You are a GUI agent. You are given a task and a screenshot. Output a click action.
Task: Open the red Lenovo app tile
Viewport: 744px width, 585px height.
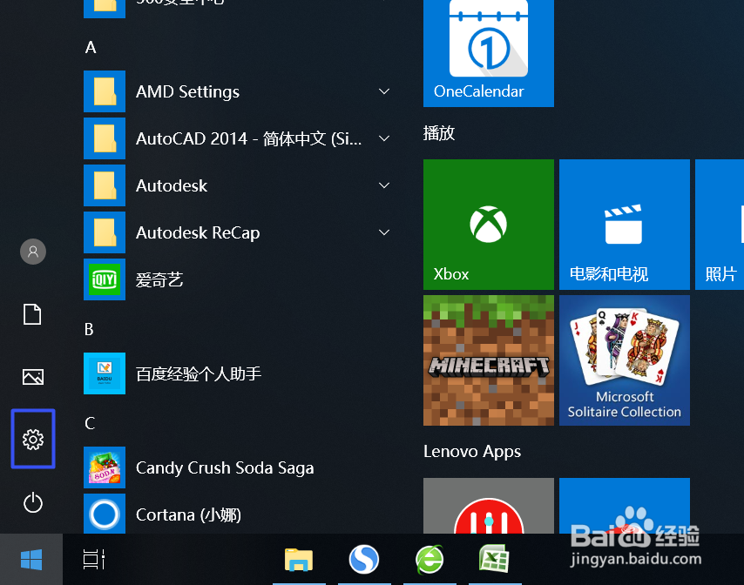point(489,506)
